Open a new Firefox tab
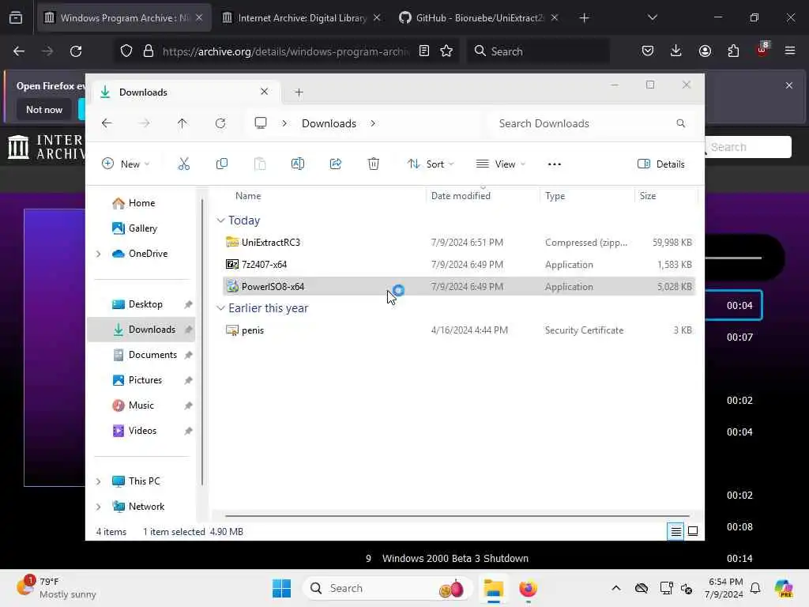The width and height of the screenshot is (809, 607). 584,18
